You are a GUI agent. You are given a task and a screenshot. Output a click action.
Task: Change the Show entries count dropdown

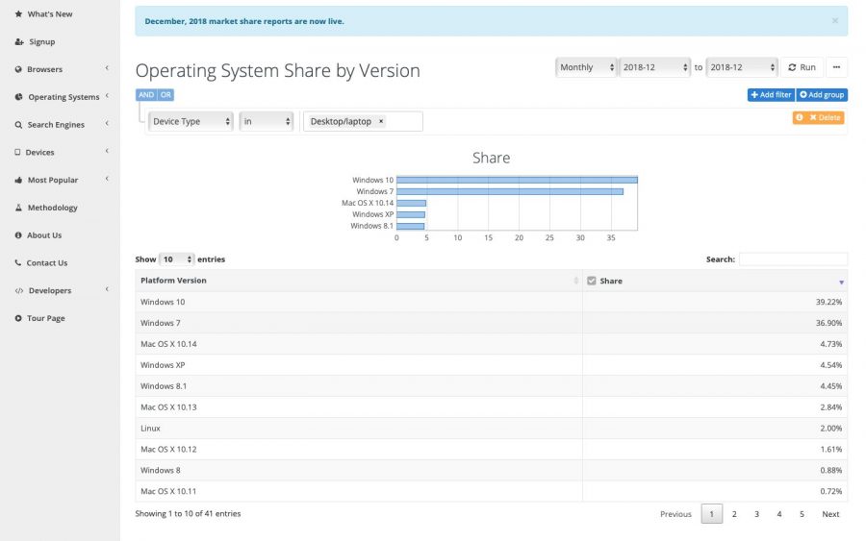176,259
